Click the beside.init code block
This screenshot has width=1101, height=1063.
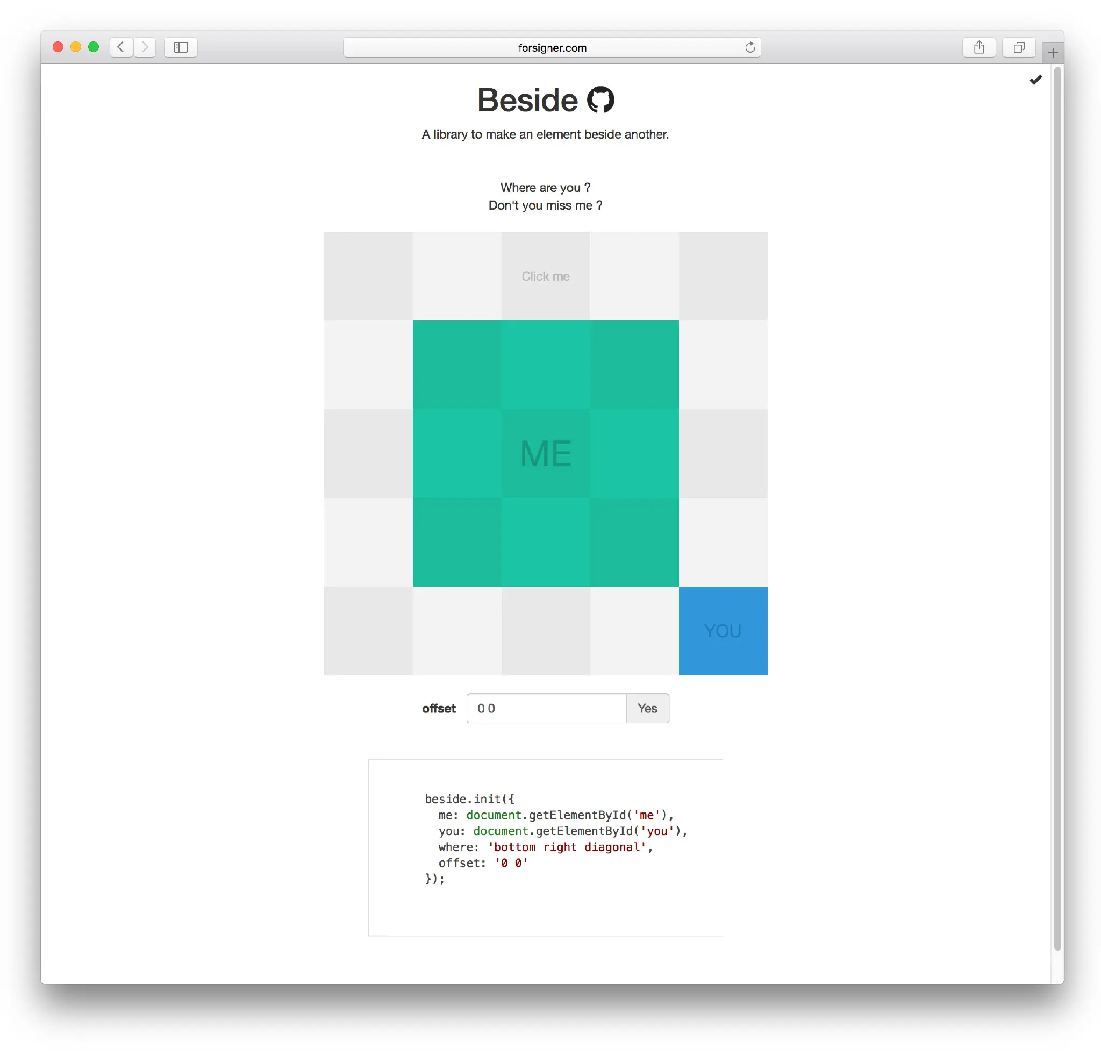[546, 847]
